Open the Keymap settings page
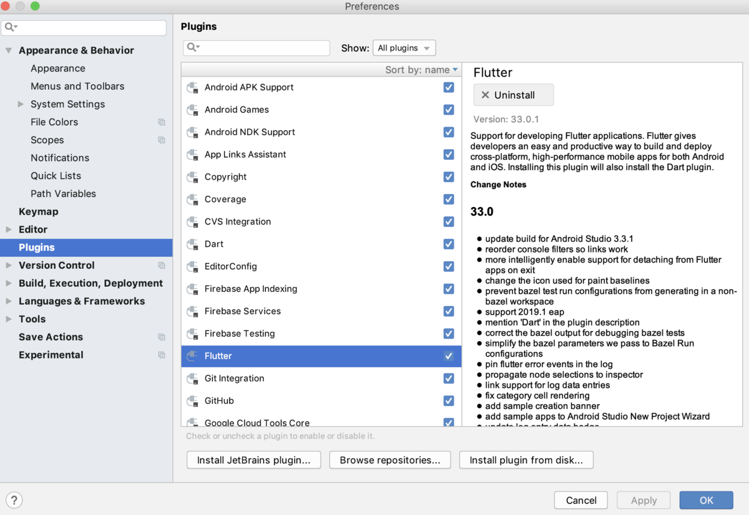The width and height of the screenshot is (749, 515). pyautogui.click(x=38, y=212)
